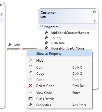102x112 pixels.
Task: Click the wrench icon beside menu Properties
Action: tap(31, 105)
